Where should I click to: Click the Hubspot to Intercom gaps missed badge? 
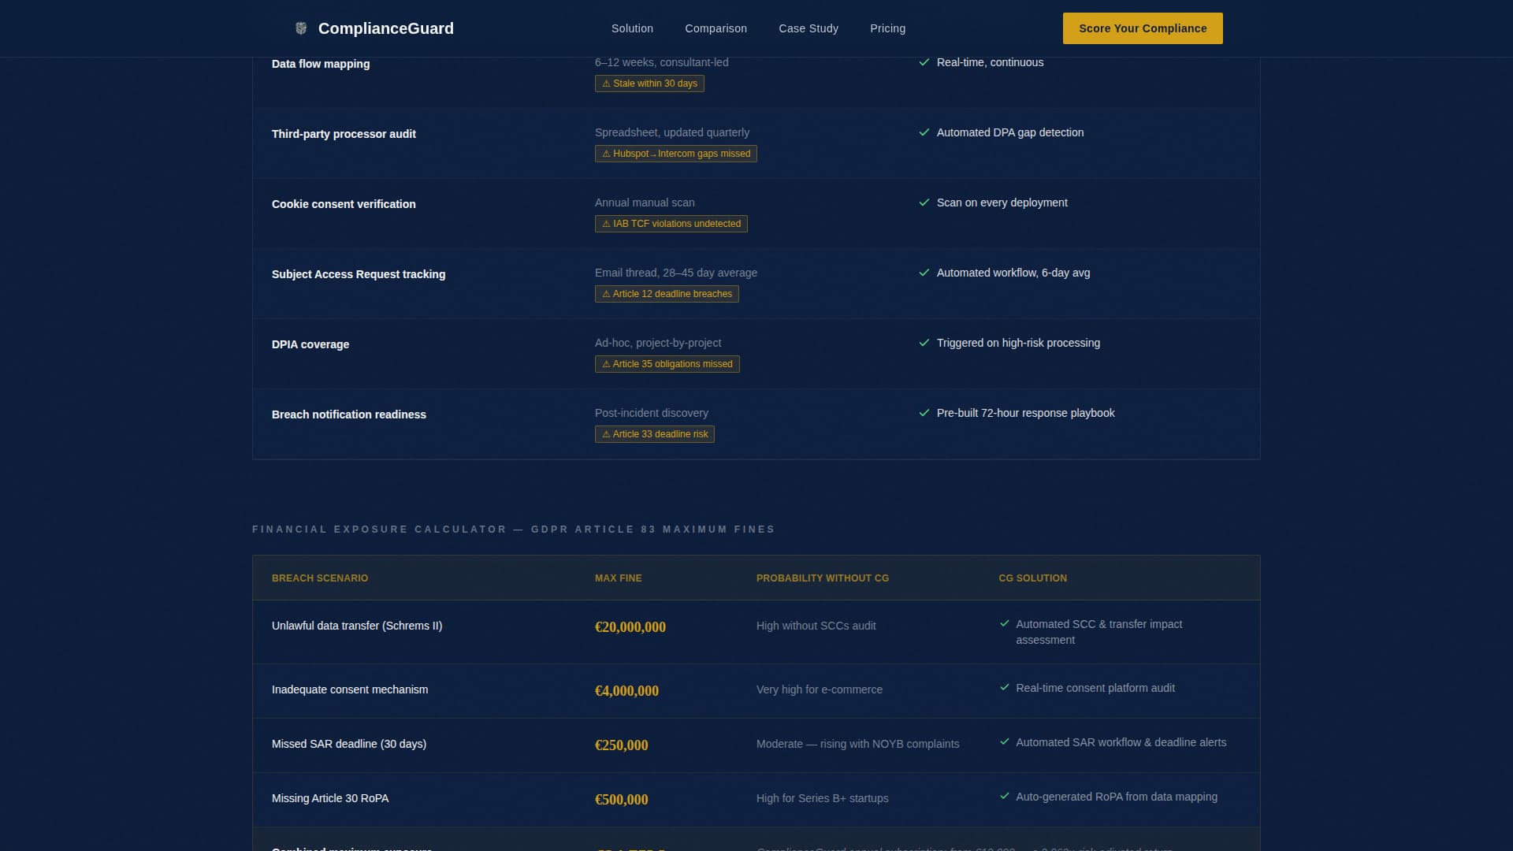click(x=675, y=154)
